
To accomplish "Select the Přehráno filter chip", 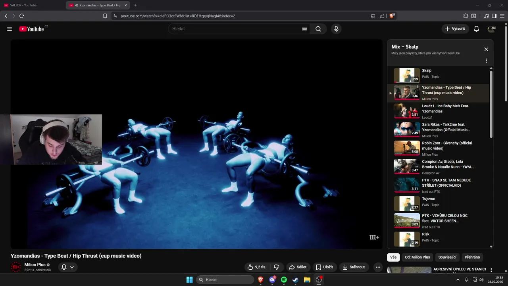I will [x=472, y=257].
